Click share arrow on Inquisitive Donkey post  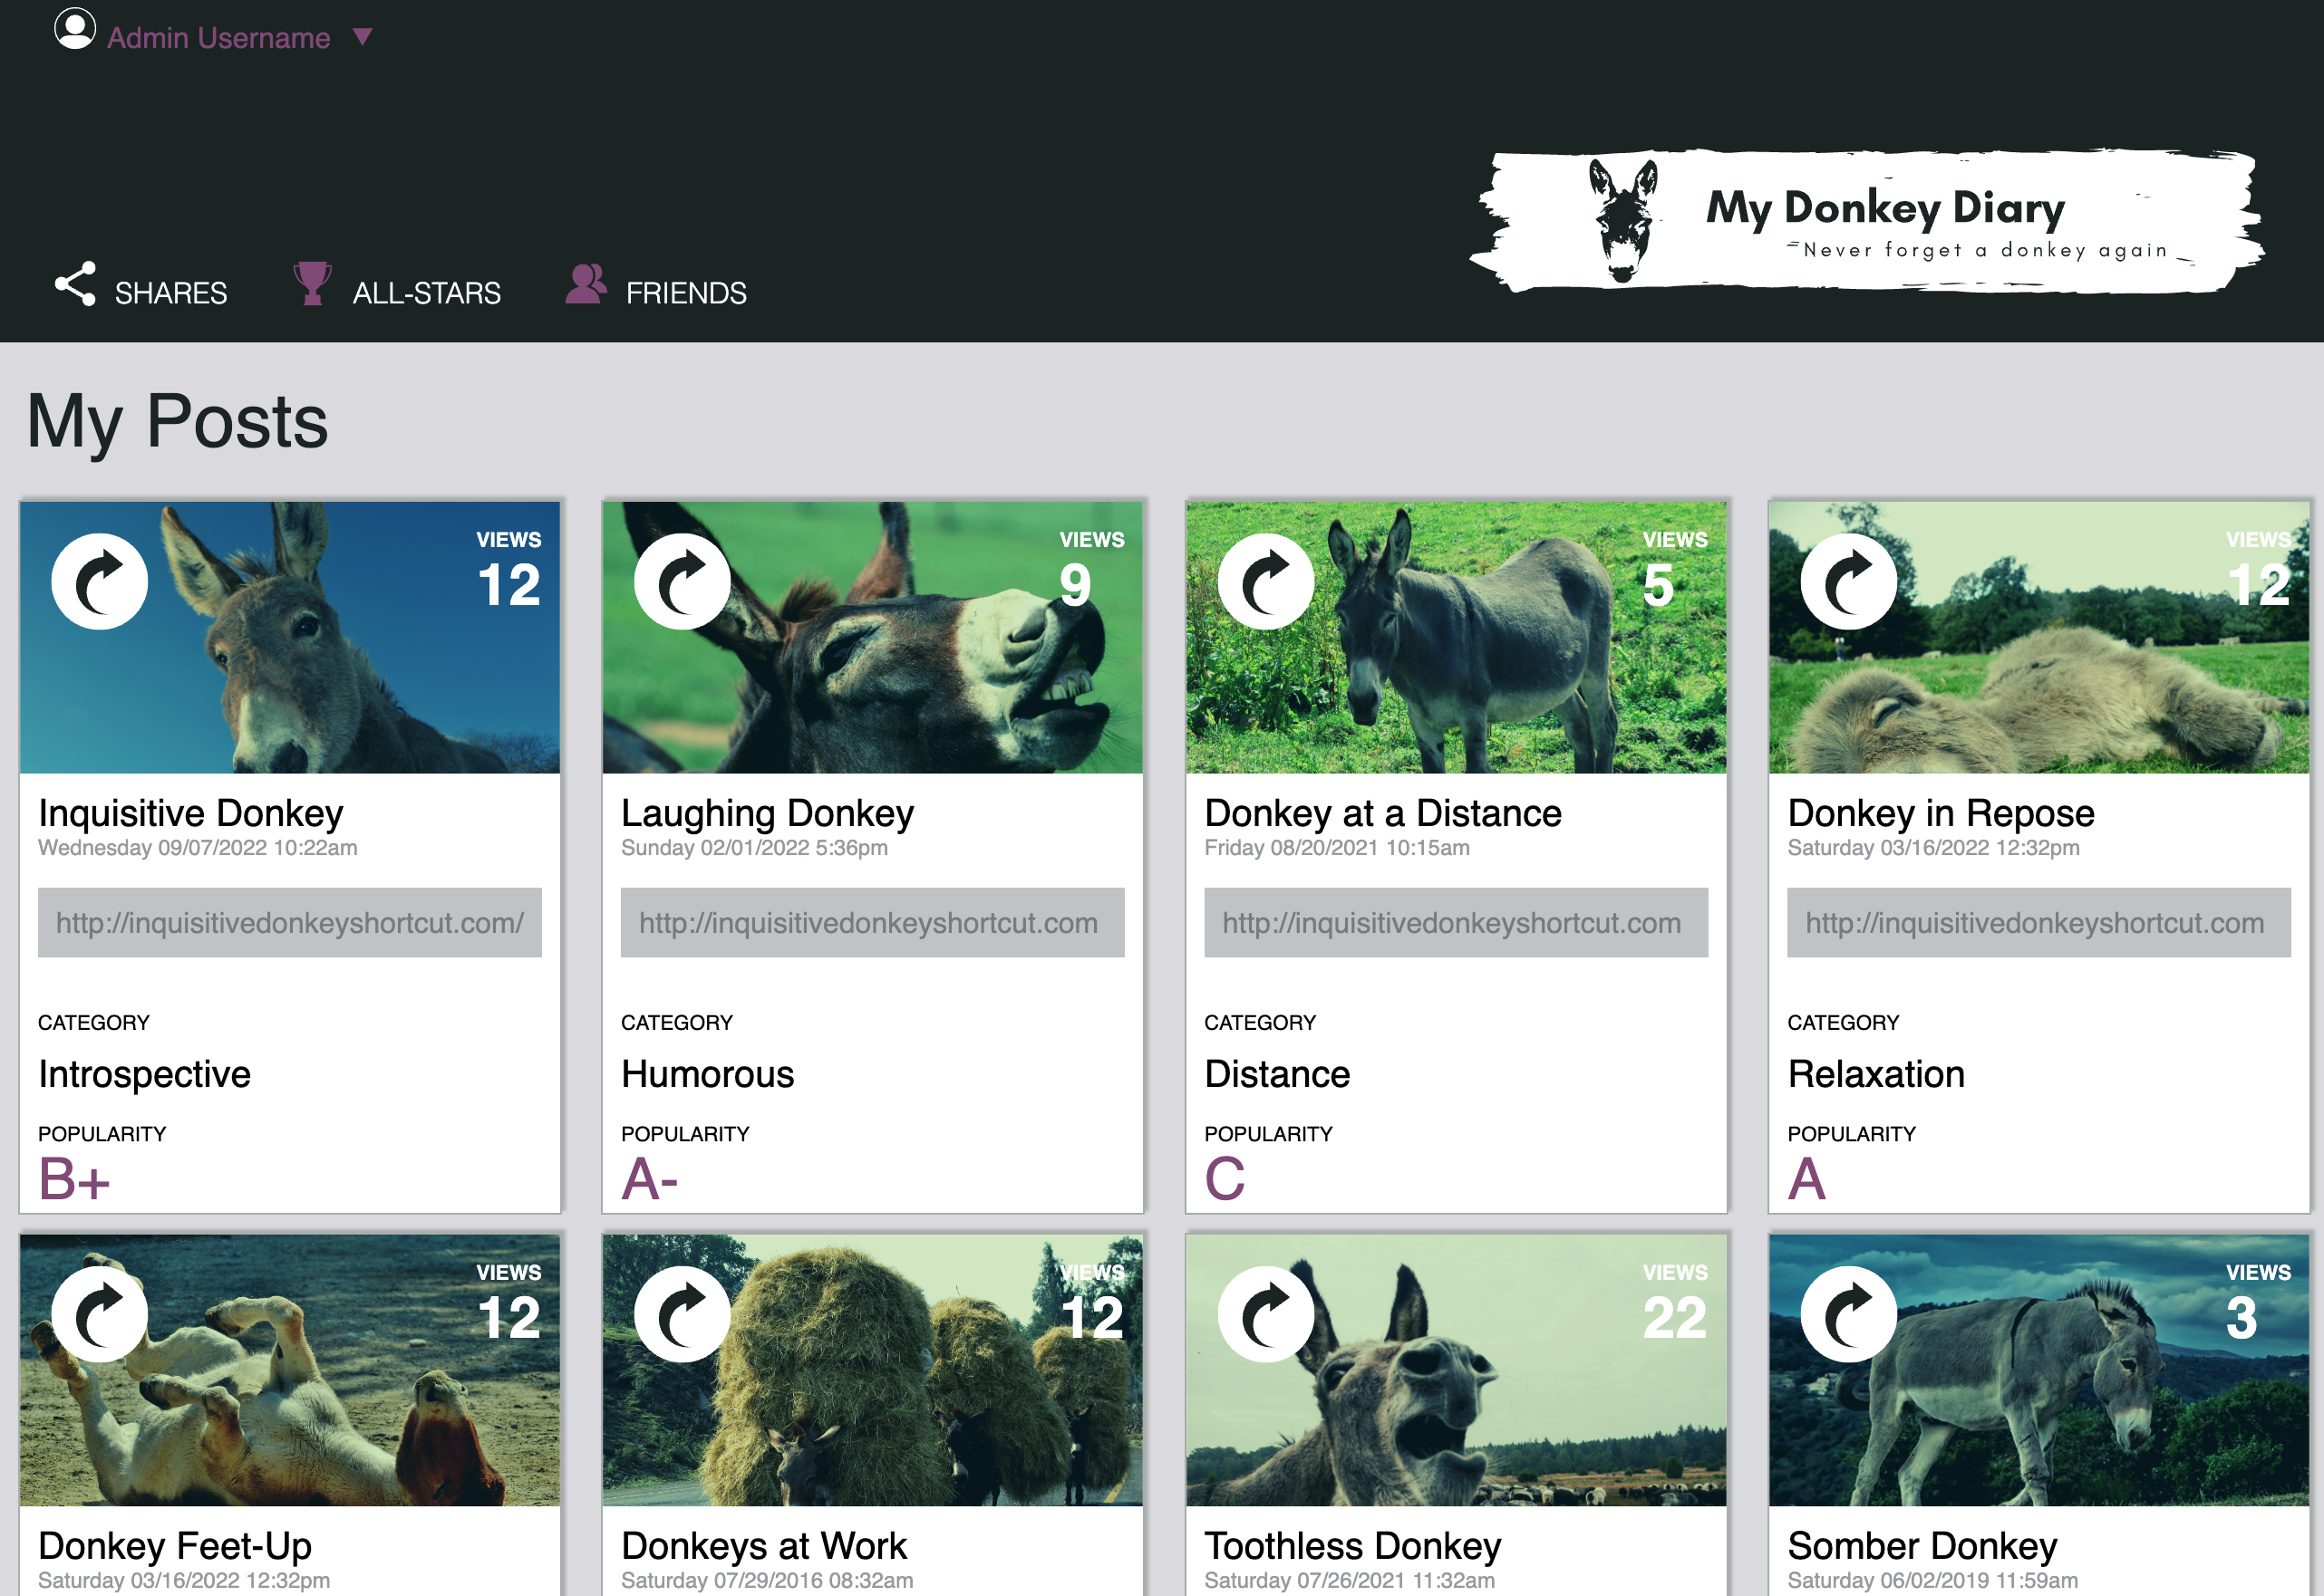point(99,582)
